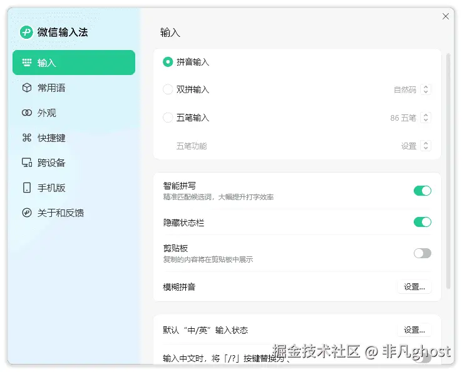Viewport: 462px width, 372px height.
Task: Click the compass icon for 关于和反馈
Action: [x=27, y=213]
